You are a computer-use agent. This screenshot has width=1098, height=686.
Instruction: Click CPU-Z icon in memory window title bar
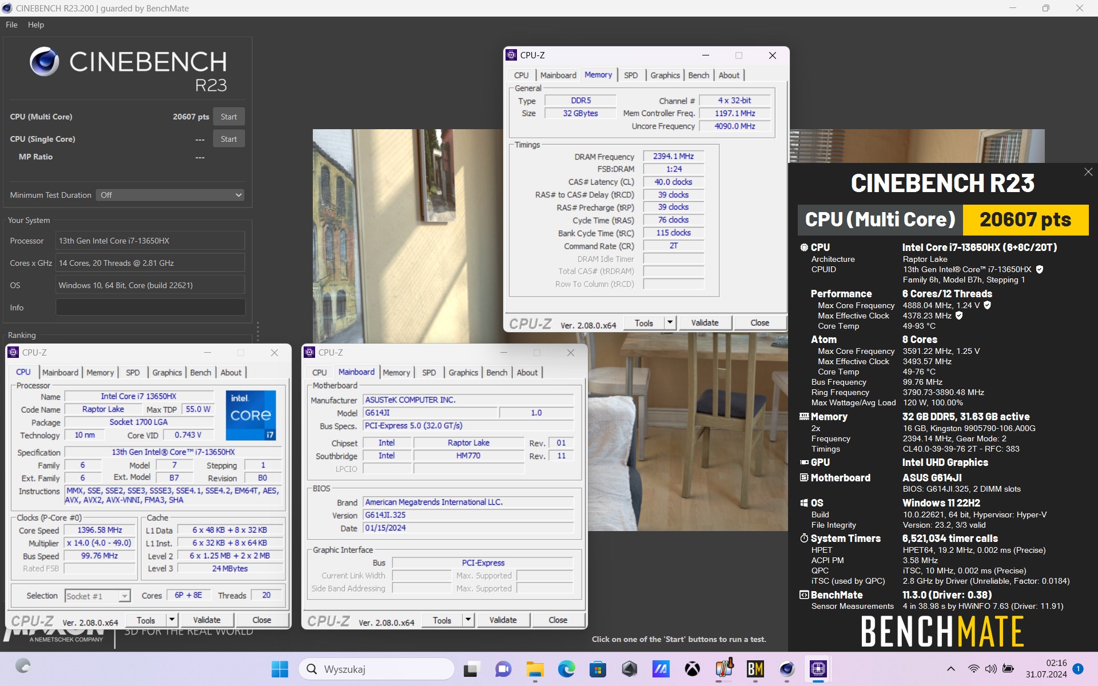pos(512,55)
